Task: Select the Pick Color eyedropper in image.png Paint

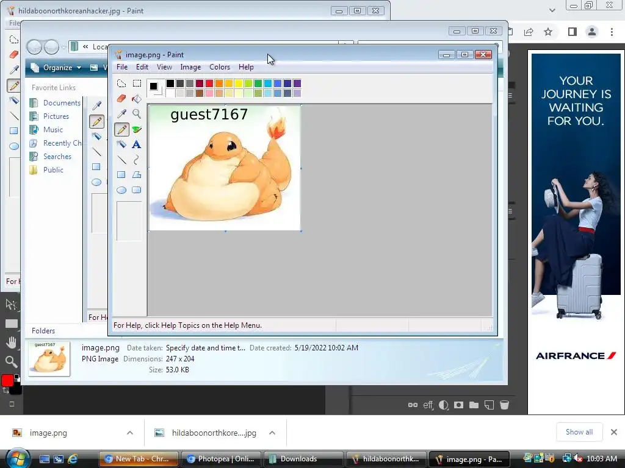Action: pos(121,114)
